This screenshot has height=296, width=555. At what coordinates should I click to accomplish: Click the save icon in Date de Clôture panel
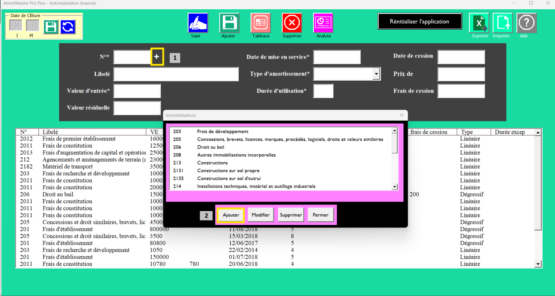(51, 25)
